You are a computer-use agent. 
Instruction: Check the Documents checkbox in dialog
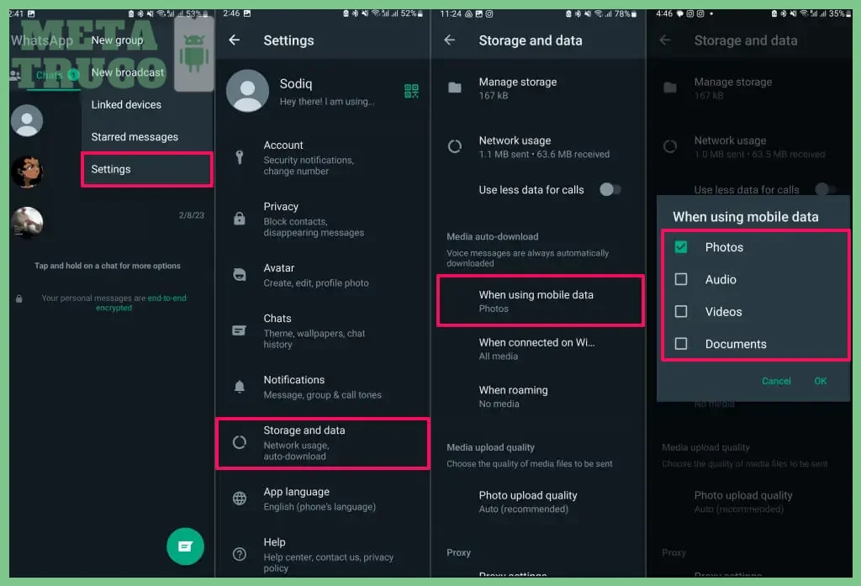681,344
